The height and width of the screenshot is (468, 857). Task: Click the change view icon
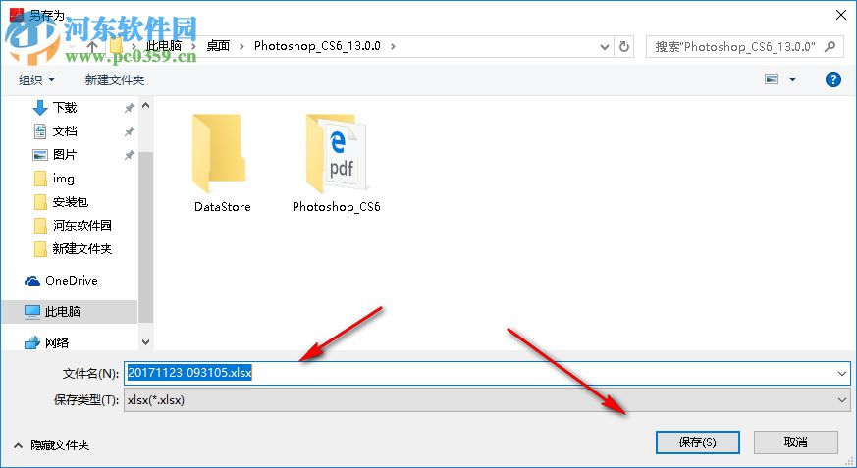pos(772,79)
